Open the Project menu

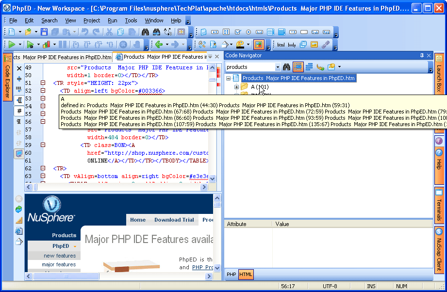pyautogui.click(x=92, y=20)
